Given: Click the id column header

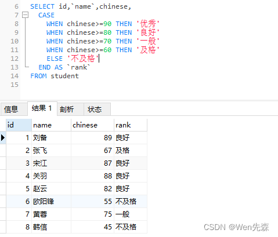Looking at the screenshot, I should [19, 125].
